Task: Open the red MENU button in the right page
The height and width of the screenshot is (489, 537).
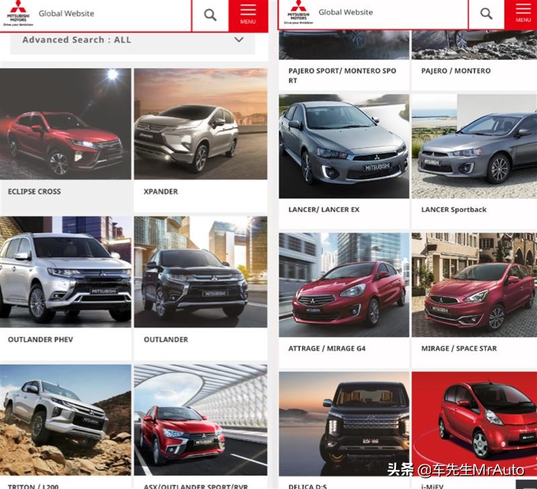Action: (x=523, y=14)
